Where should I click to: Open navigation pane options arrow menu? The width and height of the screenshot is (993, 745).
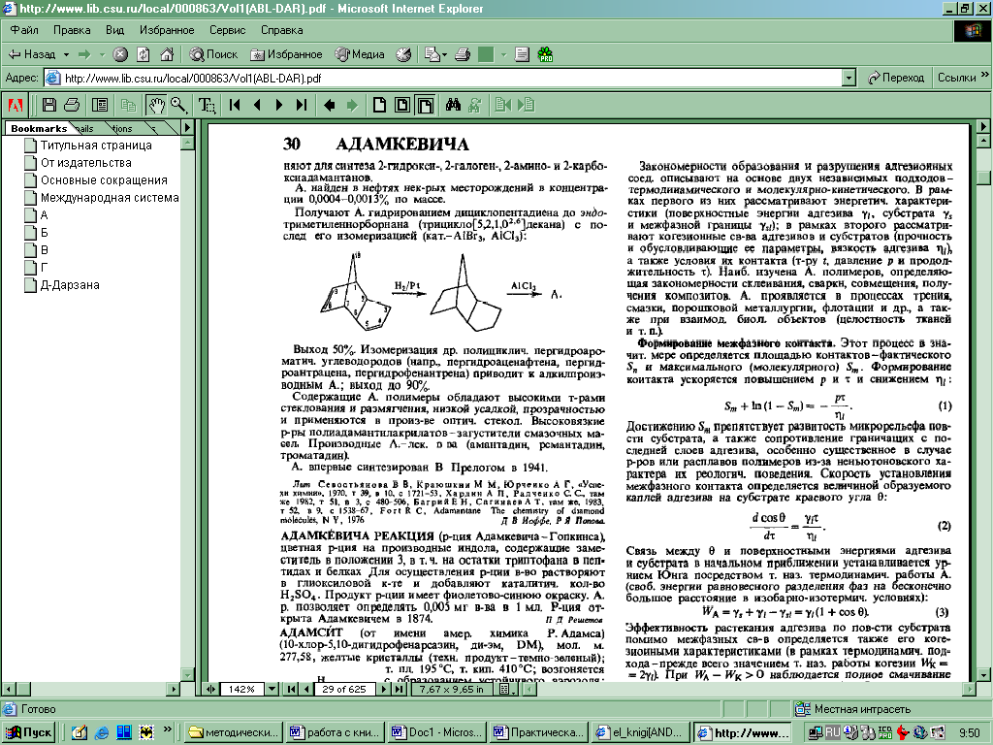tap(187, 128)
